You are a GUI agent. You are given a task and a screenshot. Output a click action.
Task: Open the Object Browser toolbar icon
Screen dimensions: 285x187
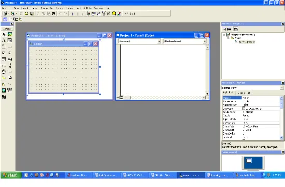point(104,14)
